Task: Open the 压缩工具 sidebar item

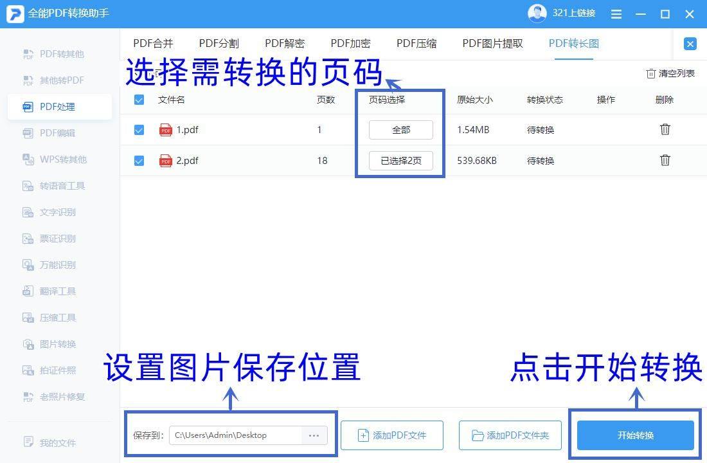Action: click(49, 318)
